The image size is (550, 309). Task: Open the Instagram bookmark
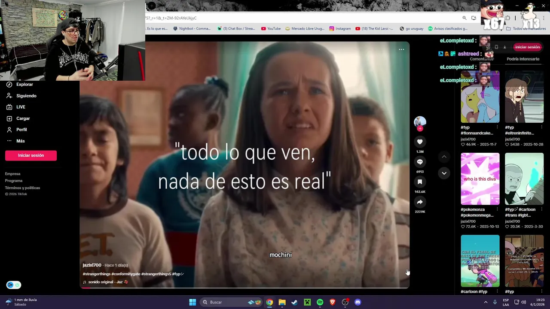(340, 29)
